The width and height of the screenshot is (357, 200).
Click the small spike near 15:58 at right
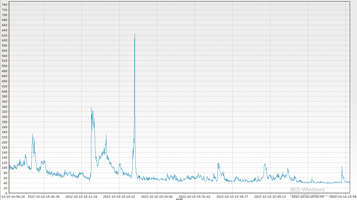point(342,167)
